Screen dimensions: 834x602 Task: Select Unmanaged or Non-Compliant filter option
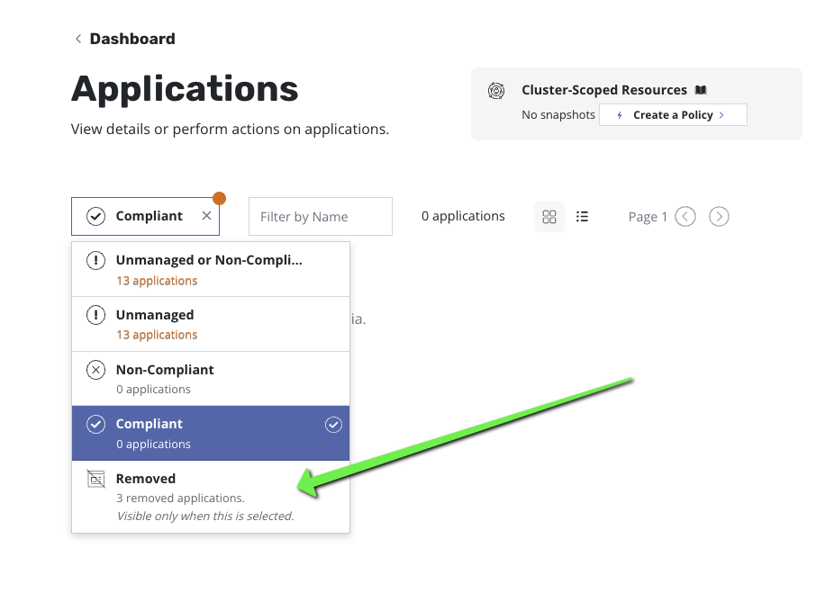[209, 269]
